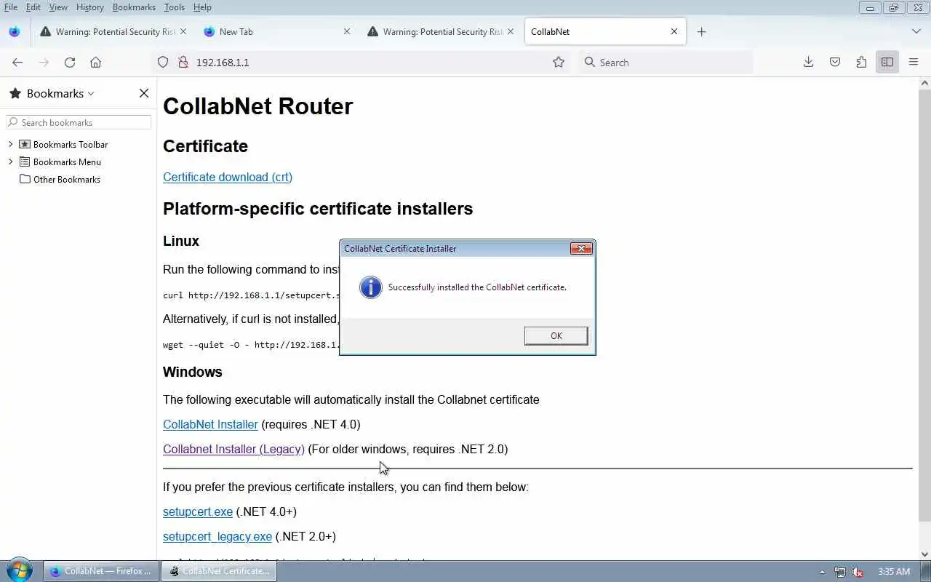Close the CollabNet Certificate Installer dialog
Viewport: 931px width, 582px height.
pyautogui.click(x=581, y=248)
